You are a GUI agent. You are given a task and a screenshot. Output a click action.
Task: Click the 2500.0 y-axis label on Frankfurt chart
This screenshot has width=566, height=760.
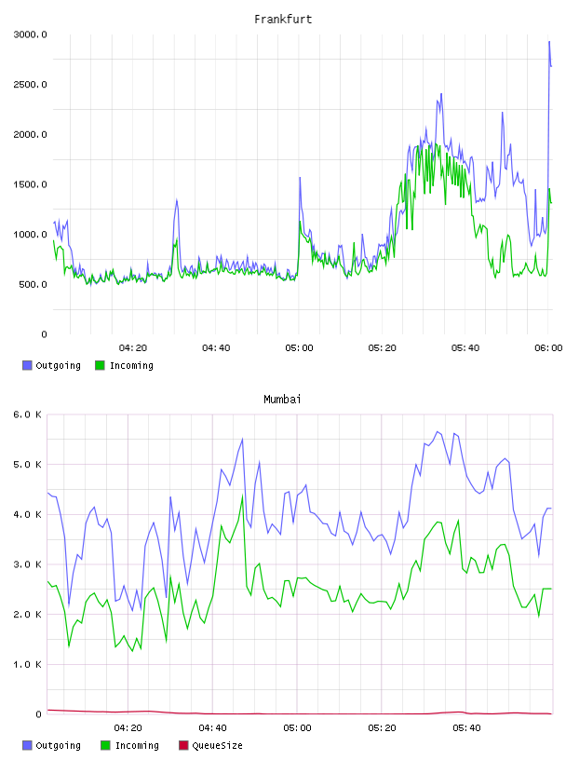coord(30,85)
